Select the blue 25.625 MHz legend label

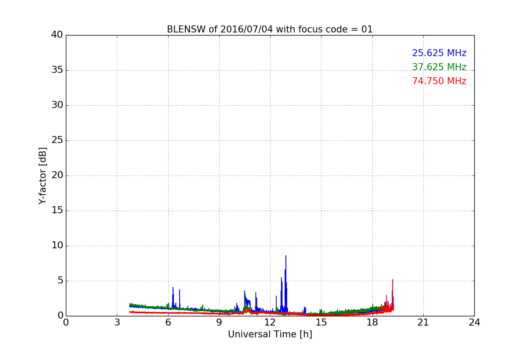pos(439,53)
